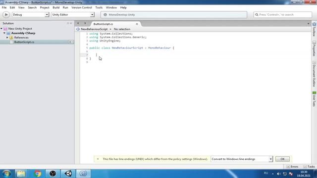Screen dimensions: 317x178
Task: Close the Solution pad
Action: click(x=71, y=23)
